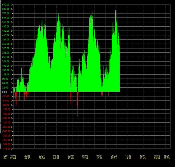Click the red -416.00 axis label
The height and width of the screenshot is (167, 175).
click(x=6, y=149)
